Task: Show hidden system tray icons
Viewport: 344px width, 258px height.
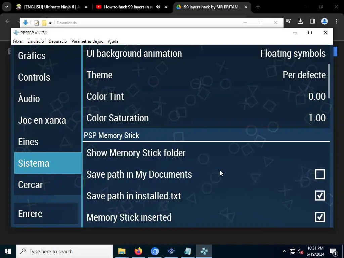Action: [x=284, y=251]
